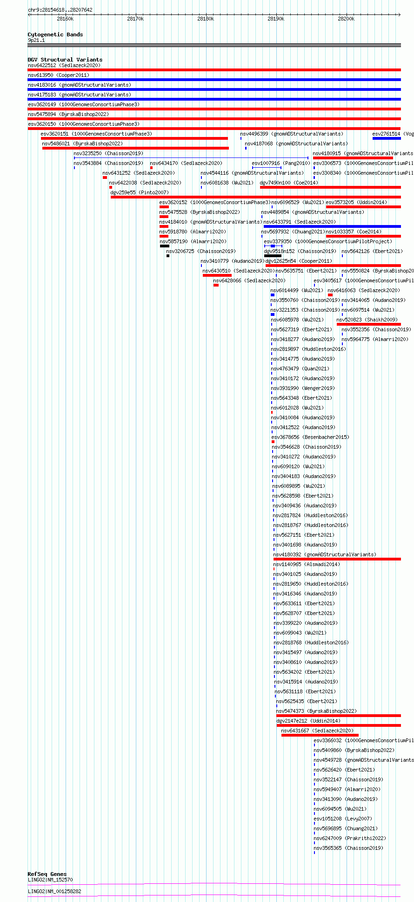The height and width of the screenshot is (902, 414).
Task: Select nsv5486021 (ByrskaBishop2022)
Action: point(83,143)
